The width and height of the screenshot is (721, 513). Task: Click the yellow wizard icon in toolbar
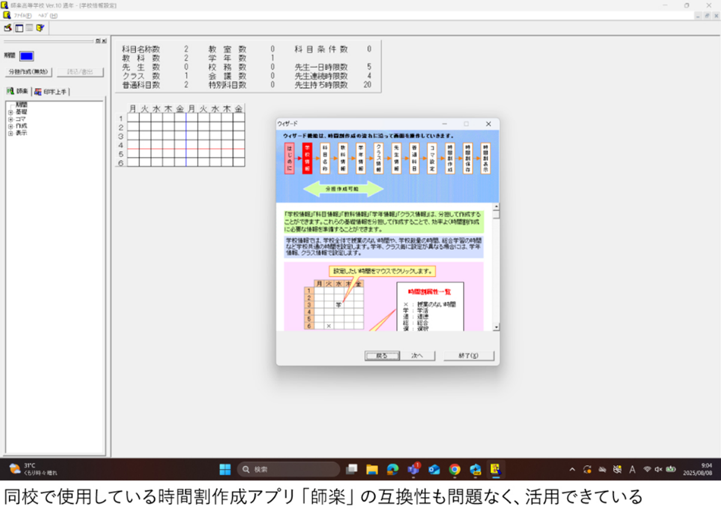(x=40, y=28)
